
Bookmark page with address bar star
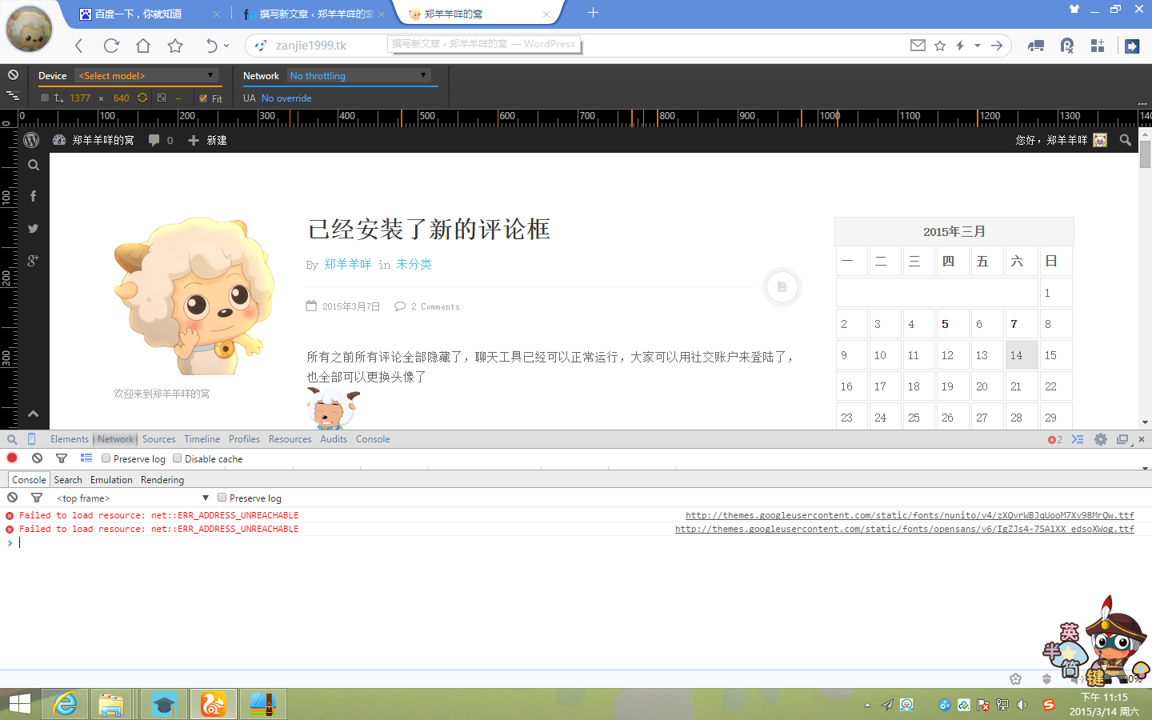coord(940,46)
